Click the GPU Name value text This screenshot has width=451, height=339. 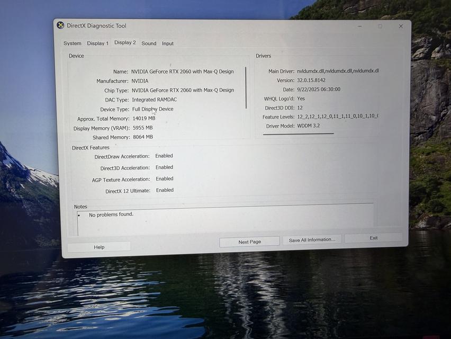pyautogui.click(x=182, y=72)
